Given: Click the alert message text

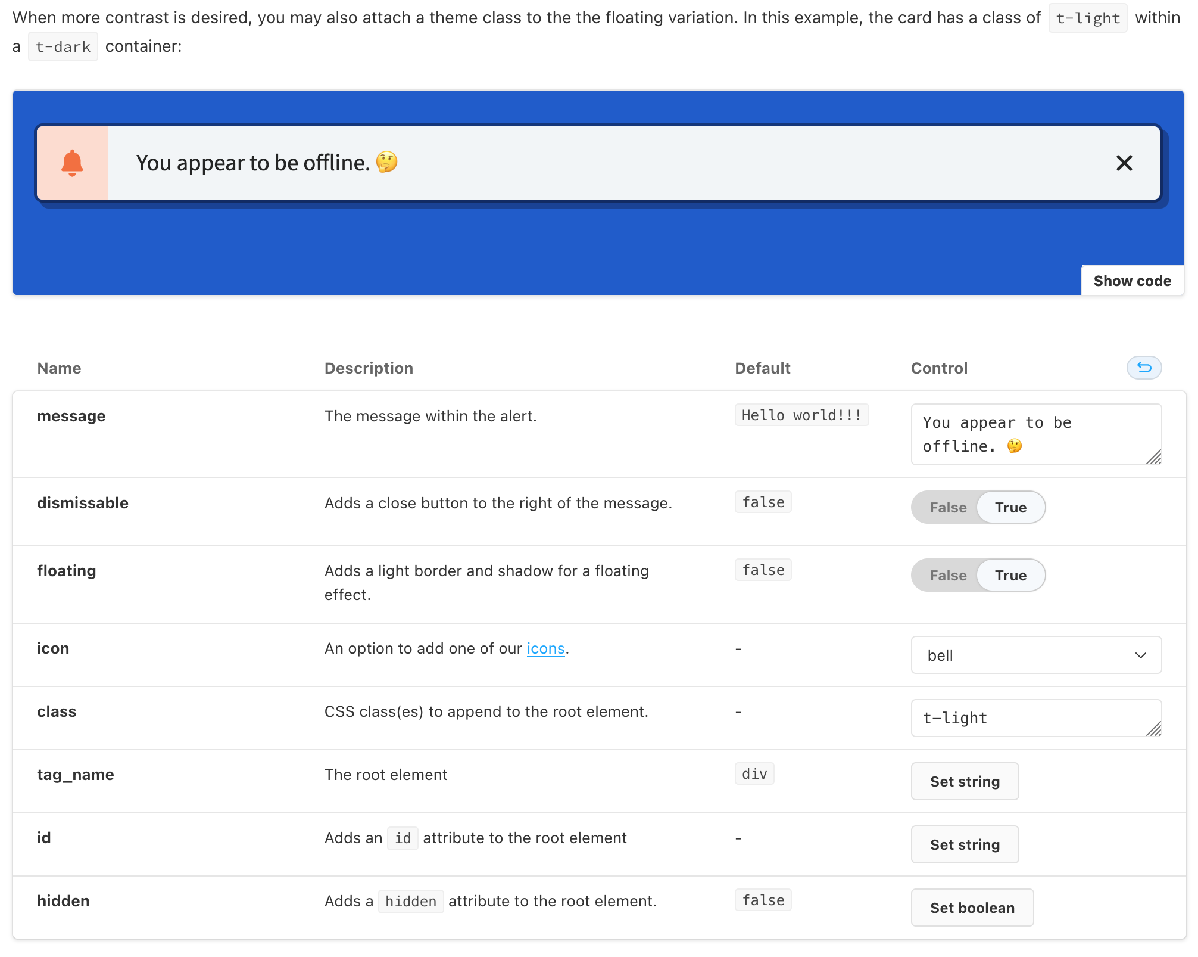Looking at the screenshot, I should pyautogui.click(x=253, y=163).
